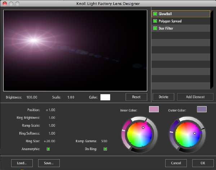Cancel the Lens Designer dialog
Image resolution: width=216 pixels, height=170 pixels.
pyautogui.click(x=176, y=163)
